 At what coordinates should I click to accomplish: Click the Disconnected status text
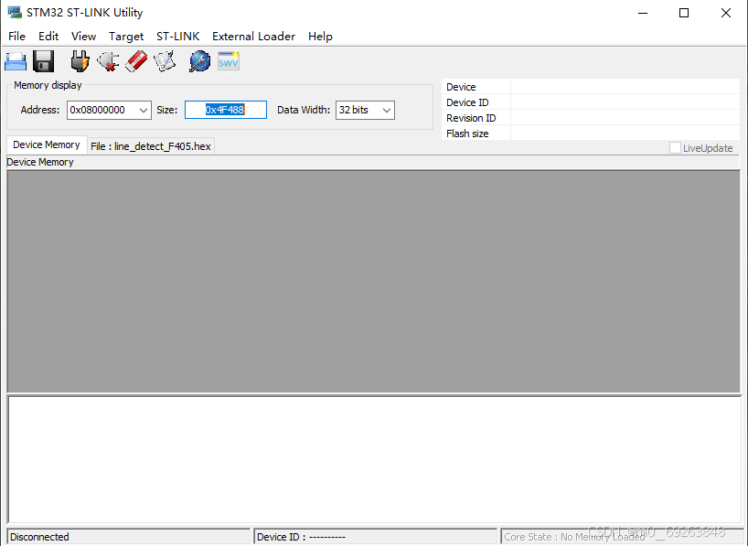(x=39, y=537)
